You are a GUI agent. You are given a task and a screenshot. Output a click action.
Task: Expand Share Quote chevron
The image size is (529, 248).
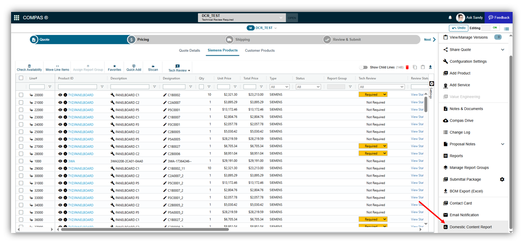(x=502, y=50)
